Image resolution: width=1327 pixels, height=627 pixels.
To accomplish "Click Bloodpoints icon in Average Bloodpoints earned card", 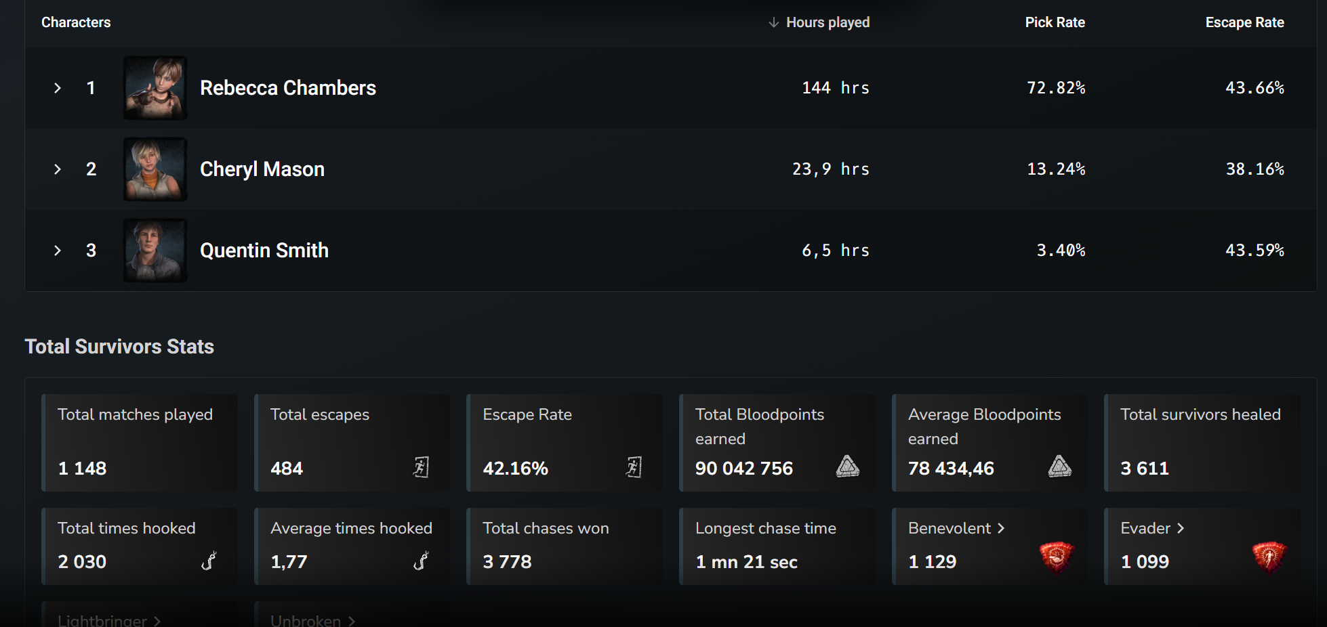I will pos(1060,467).
